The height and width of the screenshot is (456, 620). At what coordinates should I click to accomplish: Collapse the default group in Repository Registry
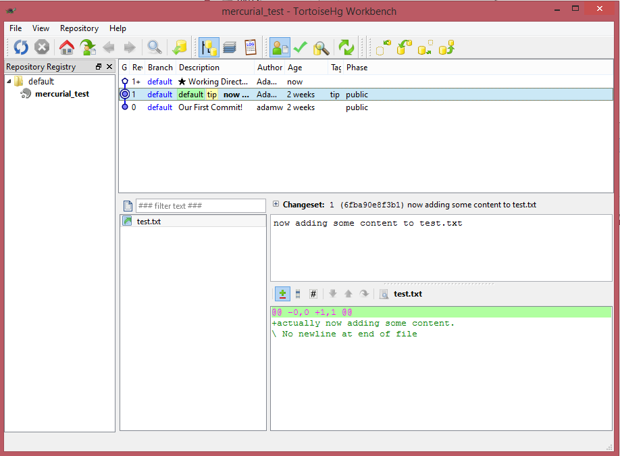coord(9,82)
